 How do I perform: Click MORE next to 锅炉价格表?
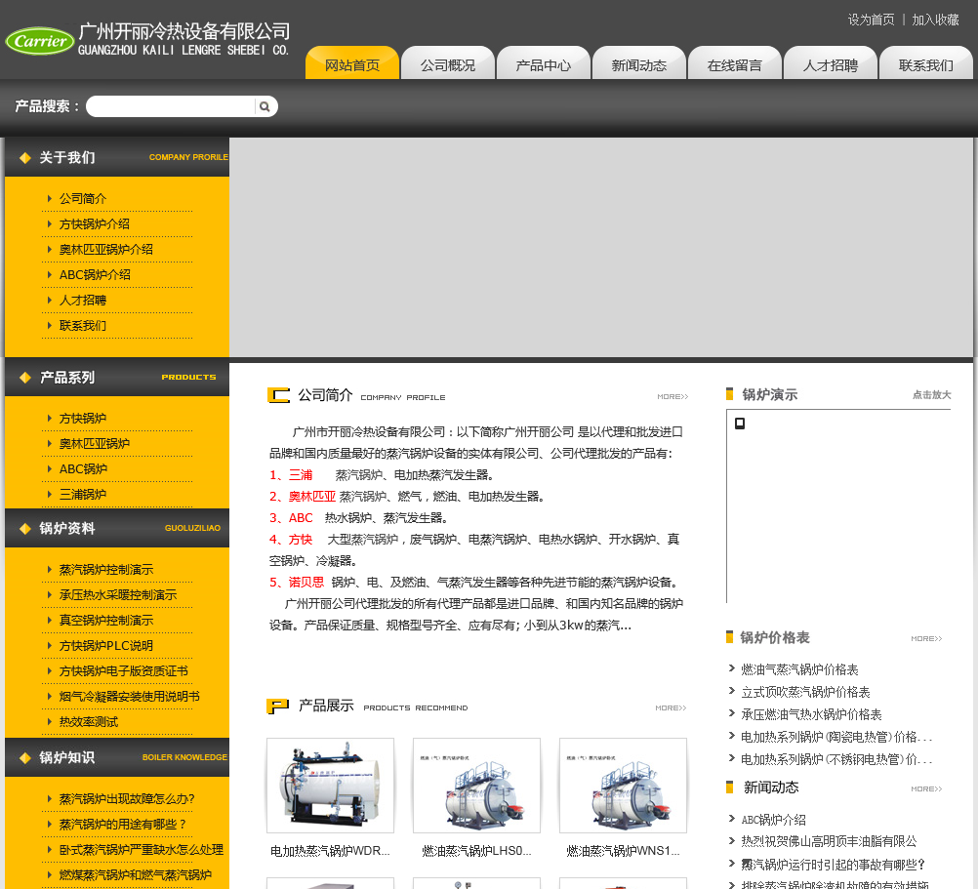click(926, 638)
